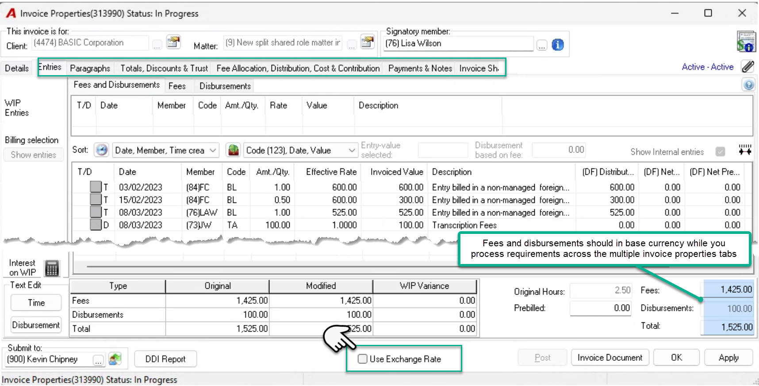Click the blue help icon below the paperclip
This screenshot has height=386, width=759.
748,85
